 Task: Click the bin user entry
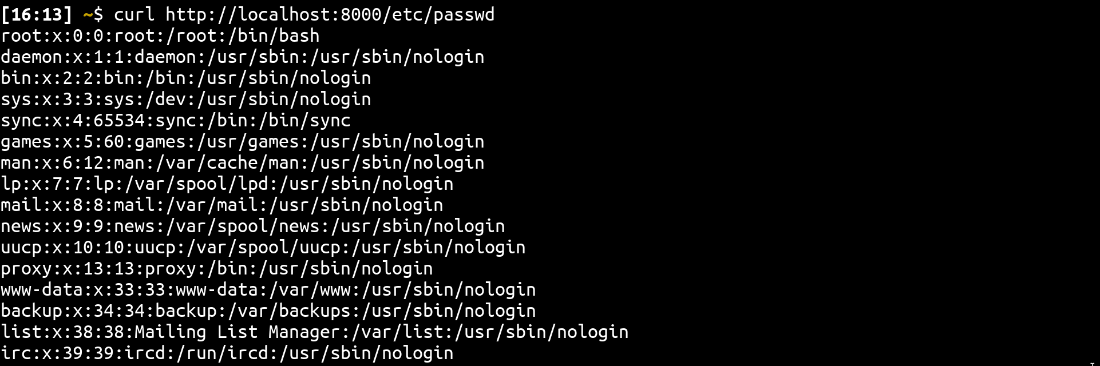[185, 78]
